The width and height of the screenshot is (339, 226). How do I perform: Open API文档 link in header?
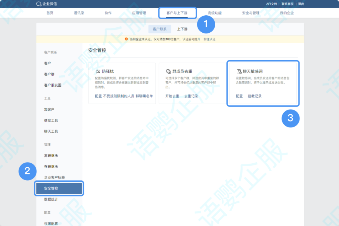click(272, 4)
